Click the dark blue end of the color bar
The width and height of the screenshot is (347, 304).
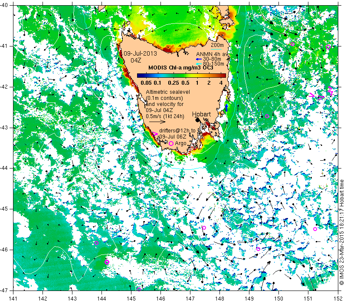click(139, 76)
